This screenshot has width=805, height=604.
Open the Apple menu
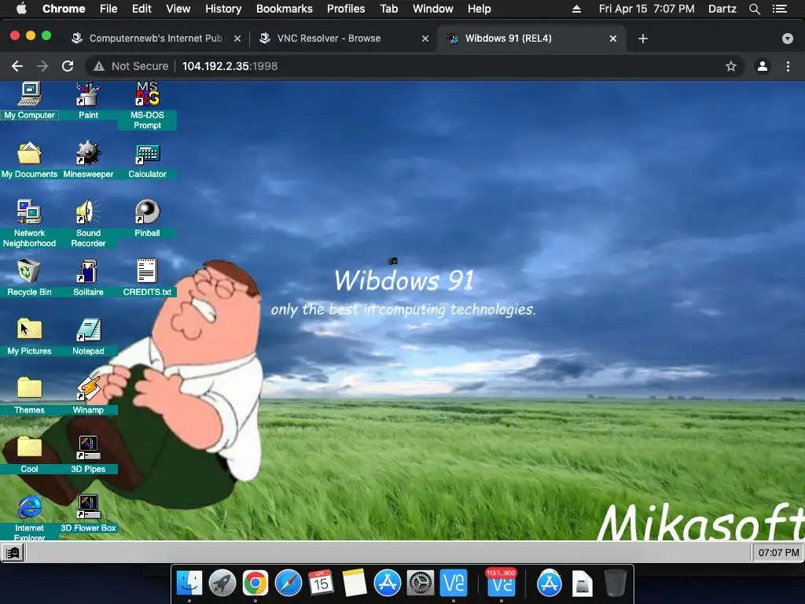(21, 9)
